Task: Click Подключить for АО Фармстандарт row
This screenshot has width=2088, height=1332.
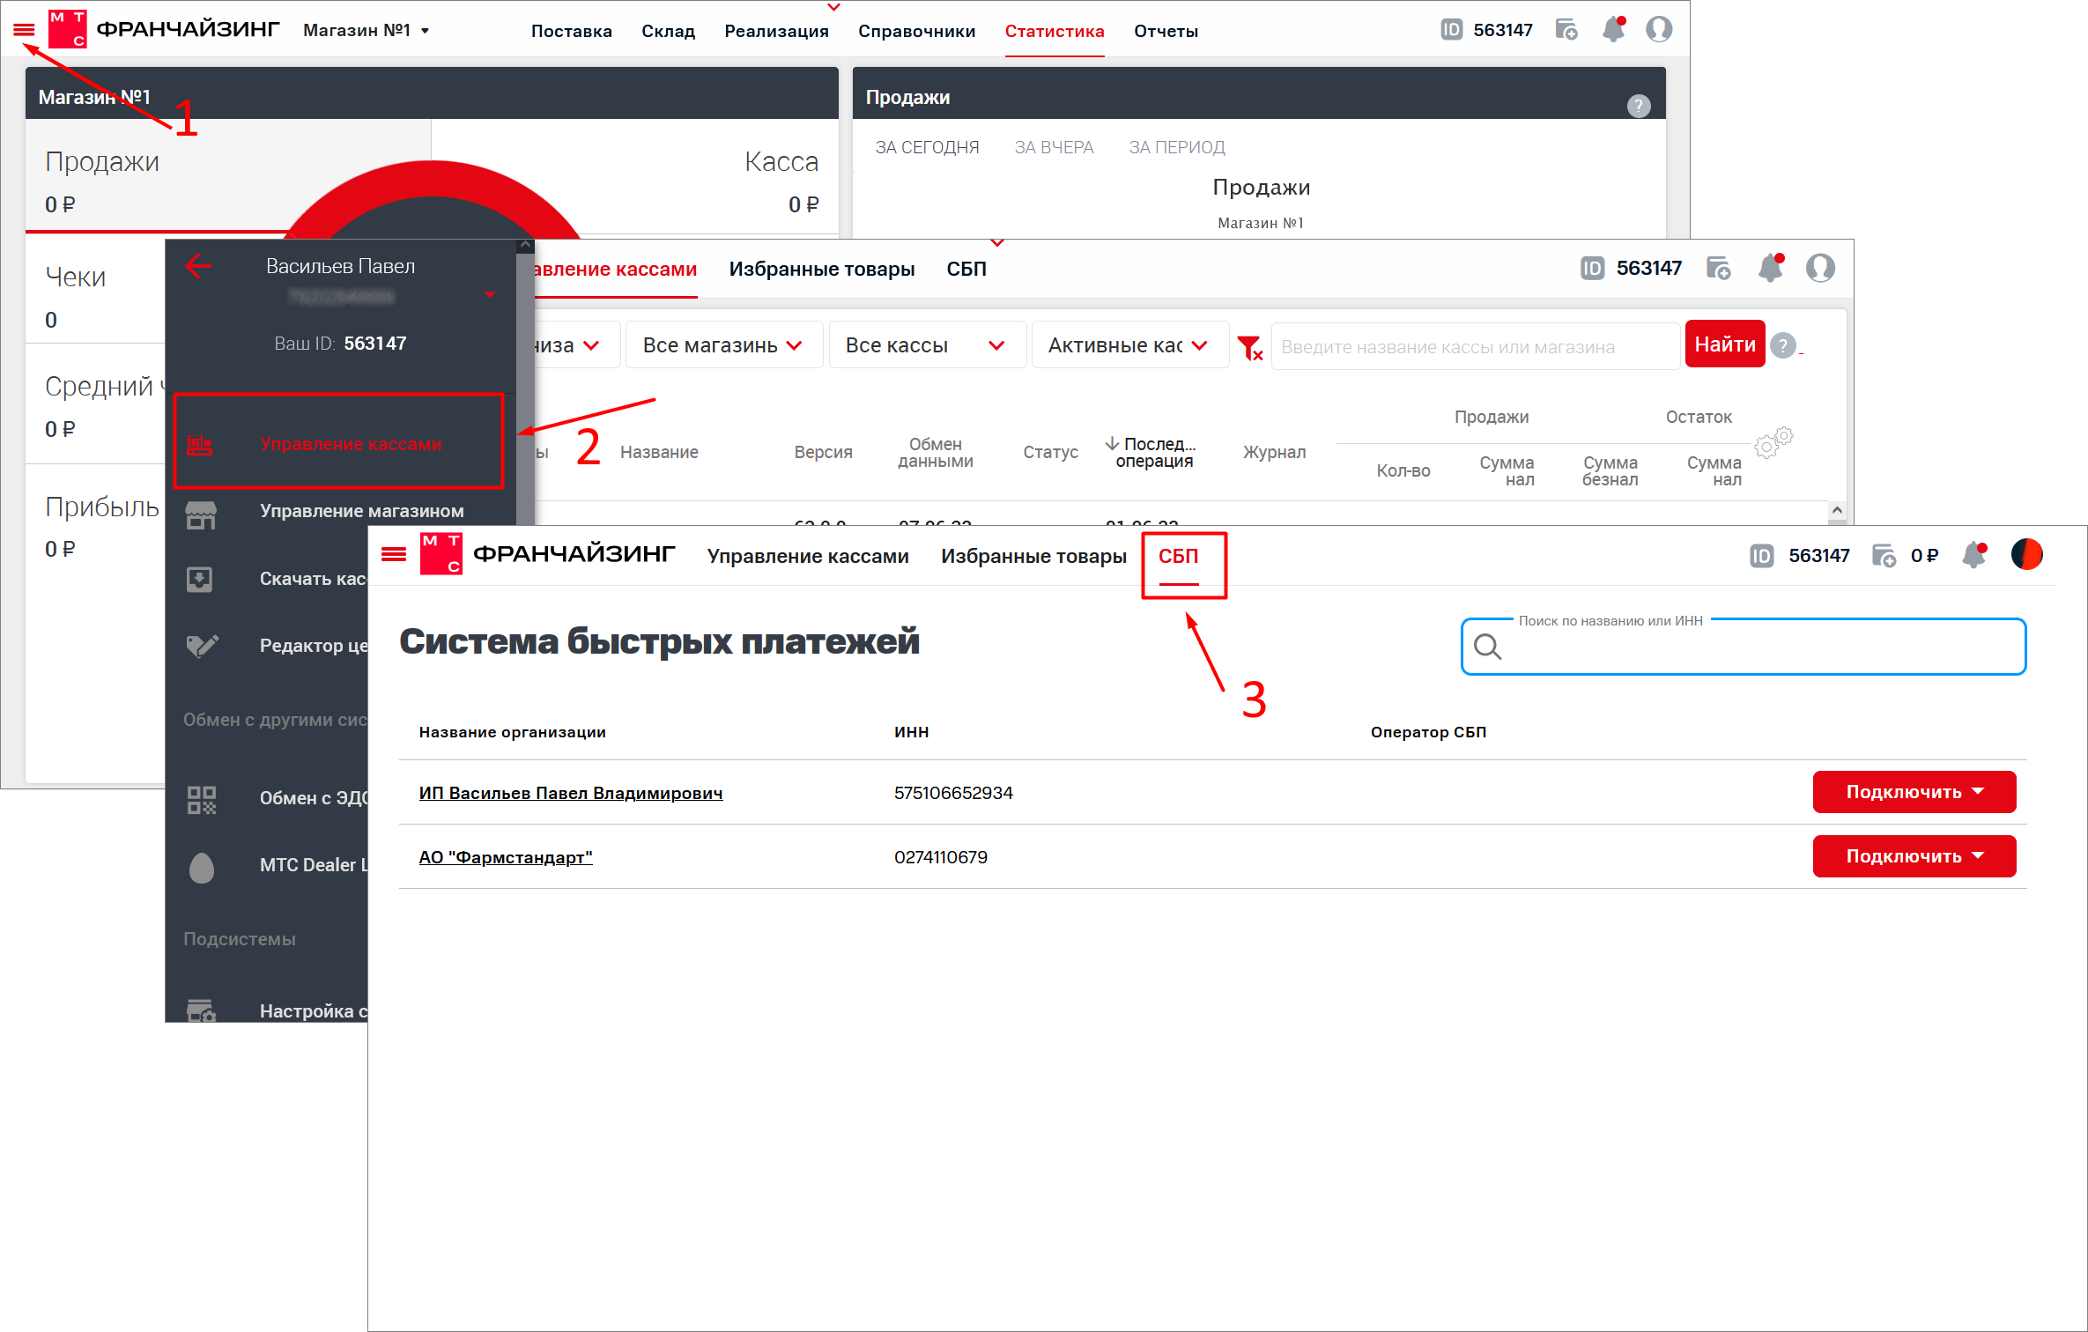Action: click(1914, 856)
